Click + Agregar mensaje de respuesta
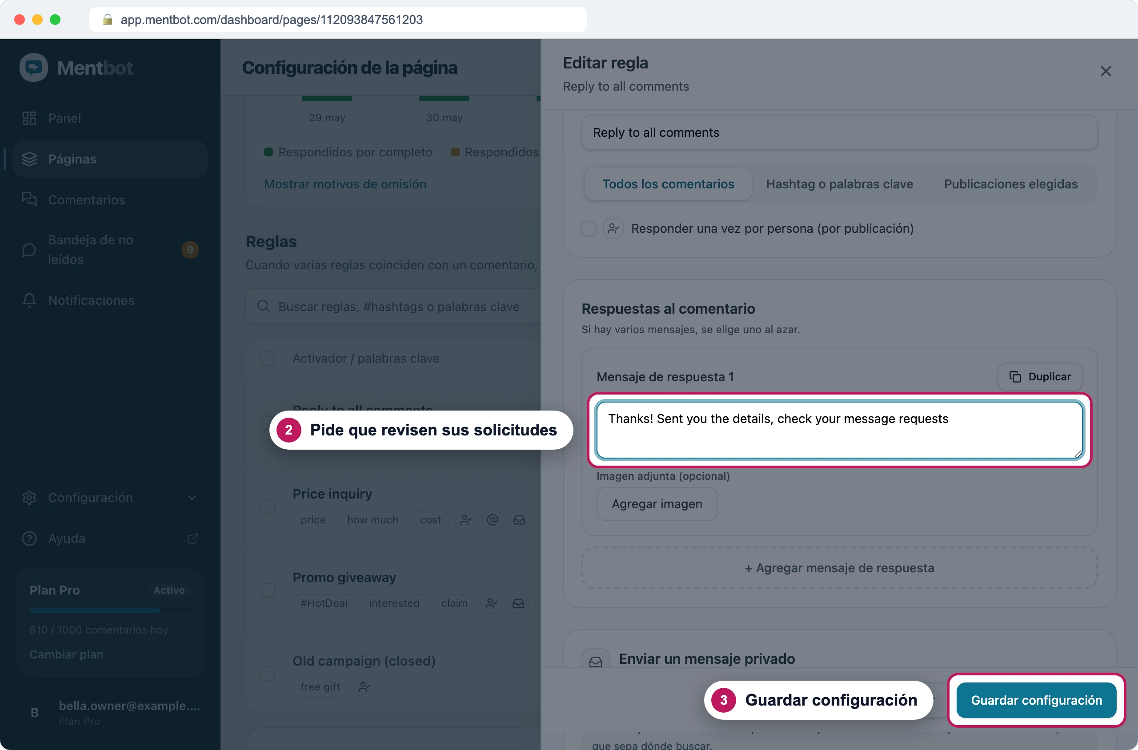 click(x=839, y=568)
